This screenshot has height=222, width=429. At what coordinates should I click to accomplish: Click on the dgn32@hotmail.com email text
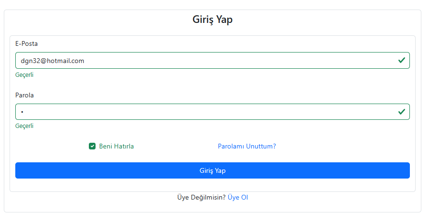pos(52,61)
